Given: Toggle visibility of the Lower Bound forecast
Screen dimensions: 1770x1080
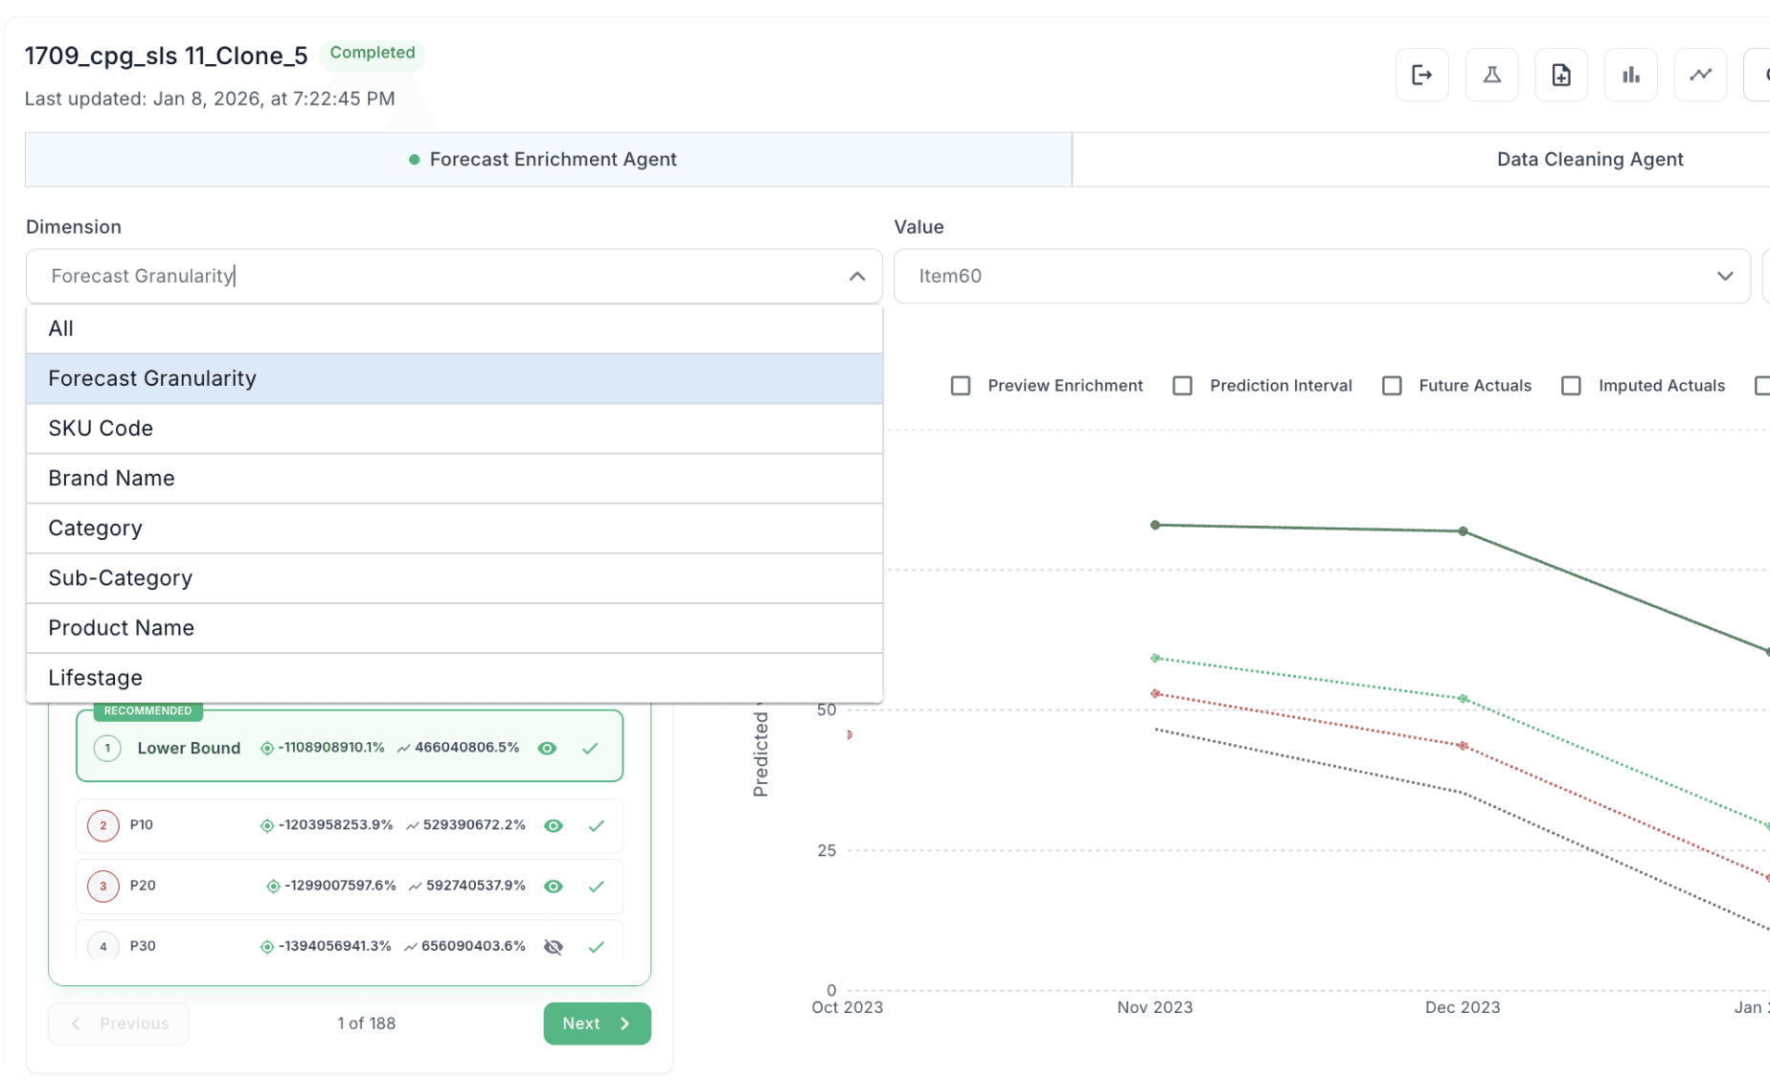Looking at the screenshot, I should 547,748.
